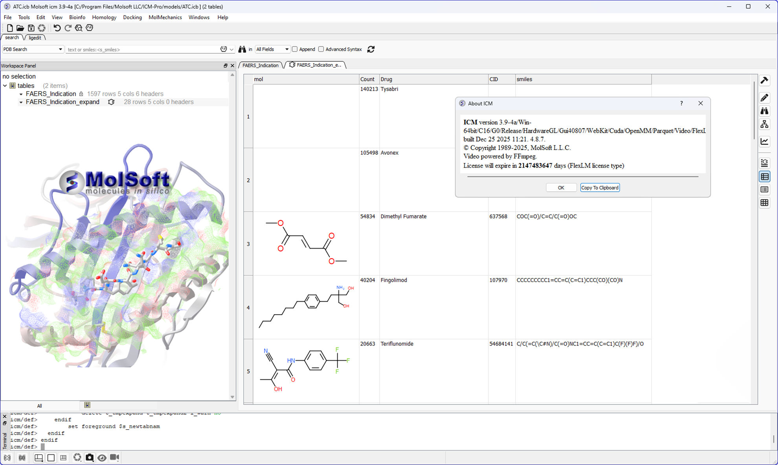Open a file using the folder toolbar icon
The height and width of the screenshot is (465, 778).
(x=20, y=28)
